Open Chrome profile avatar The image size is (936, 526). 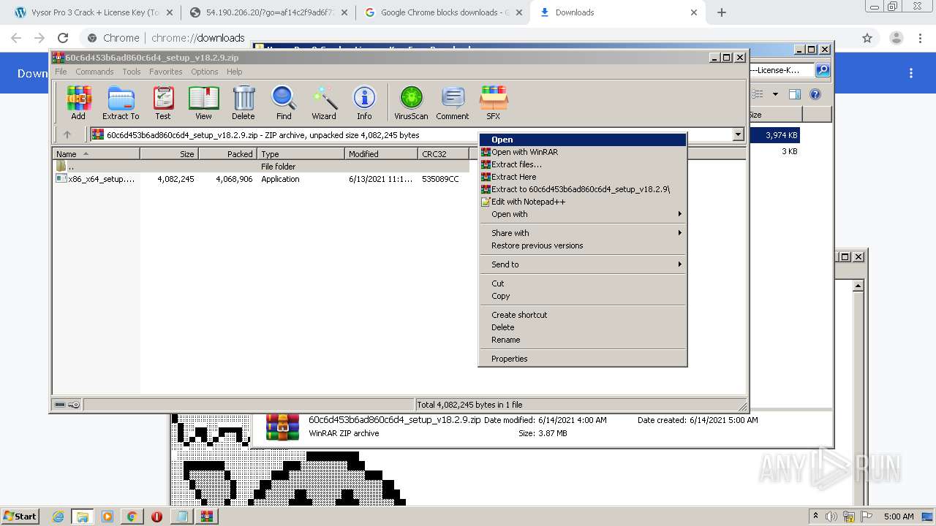[x=896, y=38]
